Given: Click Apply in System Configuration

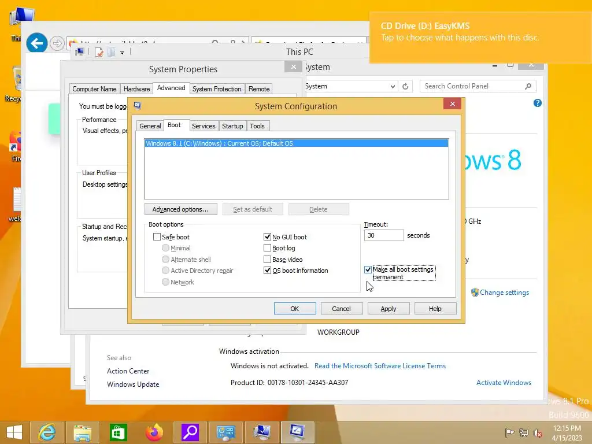Looking at the screenshot, I should (388, 309).
